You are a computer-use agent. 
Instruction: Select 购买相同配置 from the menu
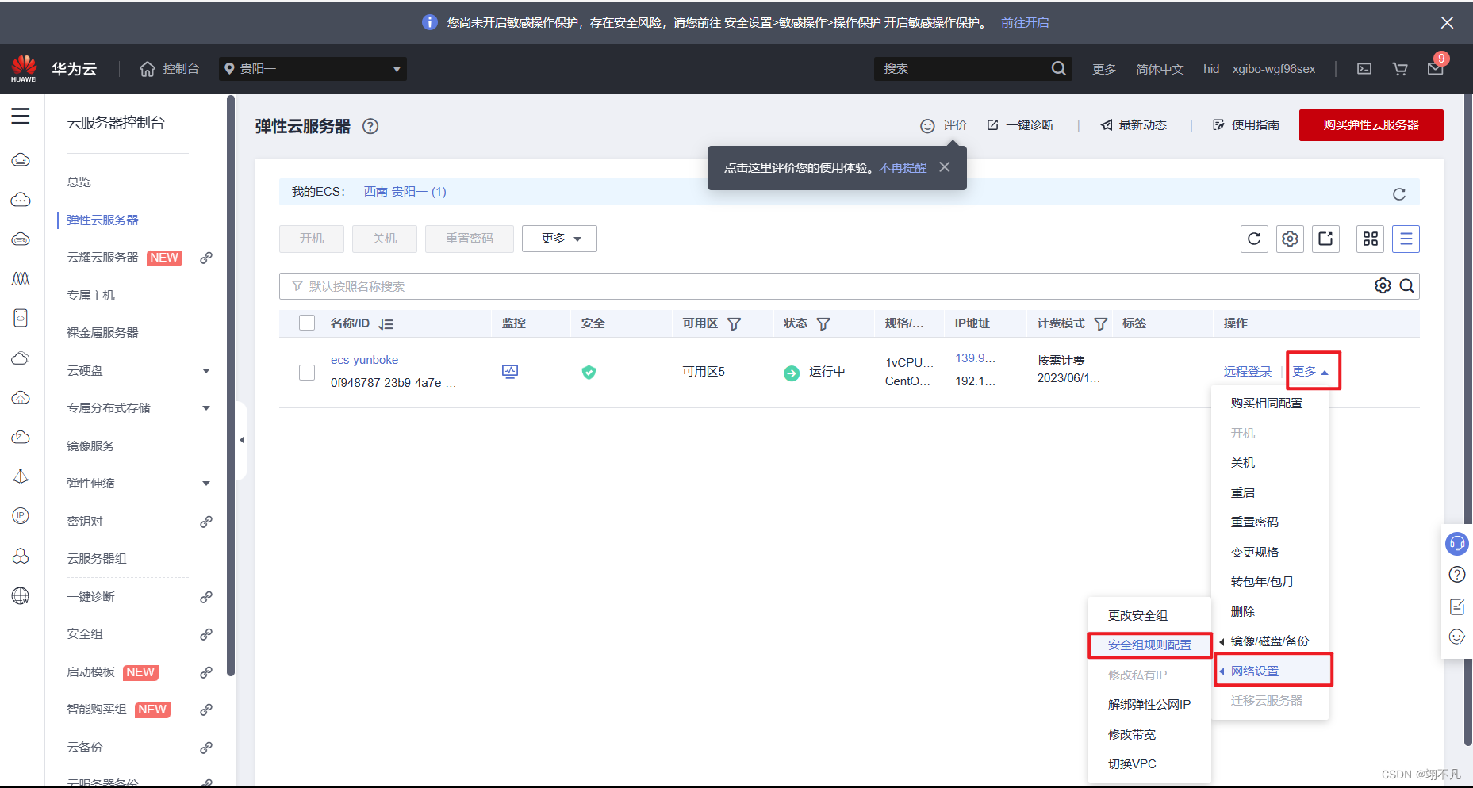tap(1267, 404)
